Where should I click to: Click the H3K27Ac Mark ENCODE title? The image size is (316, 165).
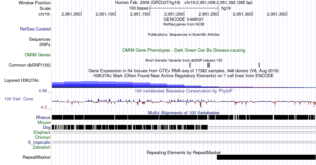point(184,76)
